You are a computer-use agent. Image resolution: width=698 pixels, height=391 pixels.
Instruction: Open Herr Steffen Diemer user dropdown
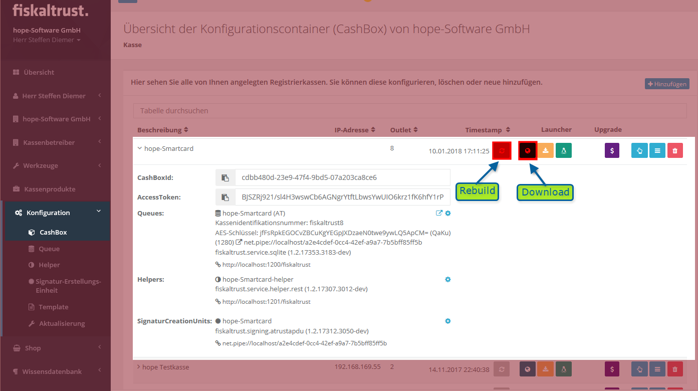point(47,40)
